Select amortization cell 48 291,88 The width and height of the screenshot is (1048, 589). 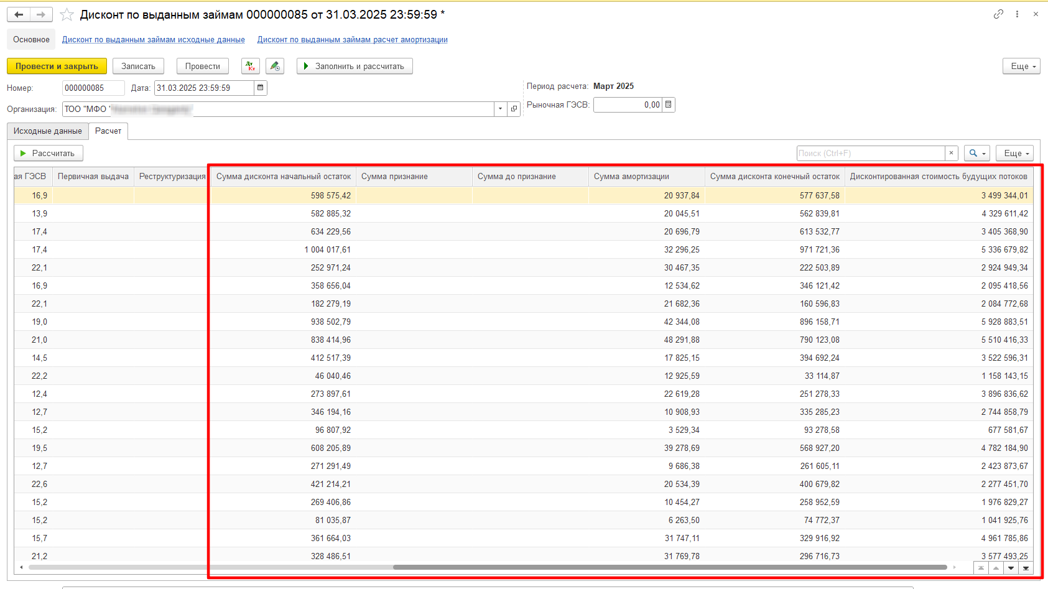(x=647, y=340)
